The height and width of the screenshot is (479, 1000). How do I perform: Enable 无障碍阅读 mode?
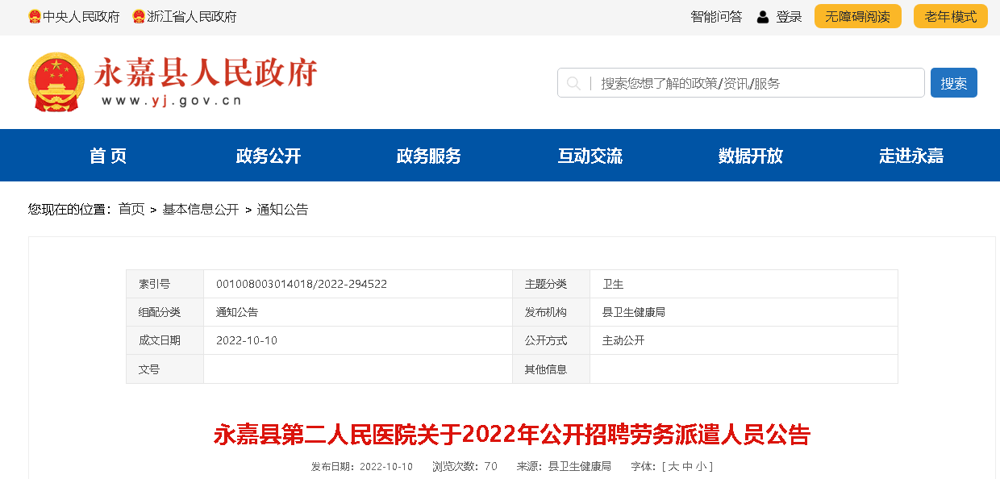pos(857,16)
